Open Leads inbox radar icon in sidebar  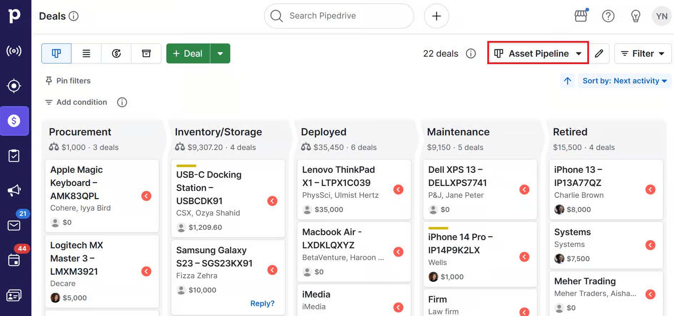(14, 51)
